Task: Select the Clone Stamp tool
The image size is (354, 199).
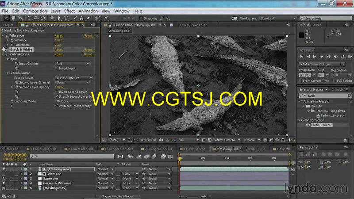Action: coord(81,18)
